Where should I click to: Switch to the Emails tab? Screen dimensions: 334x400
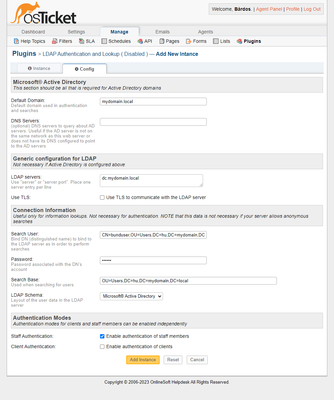(162, 31)
